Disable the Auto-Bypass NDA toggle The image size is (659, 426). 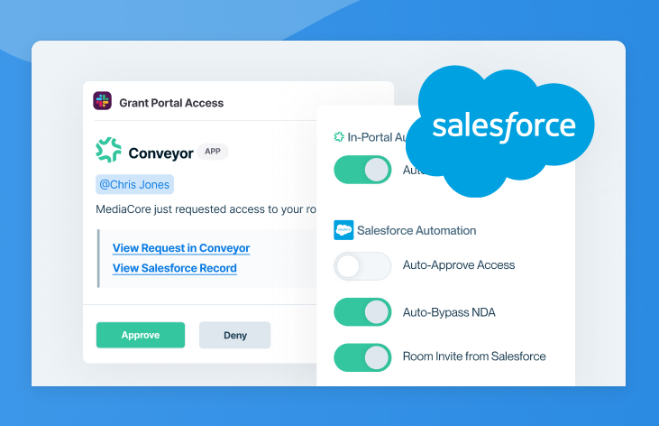pyautogui.click(x=362, y=312)
